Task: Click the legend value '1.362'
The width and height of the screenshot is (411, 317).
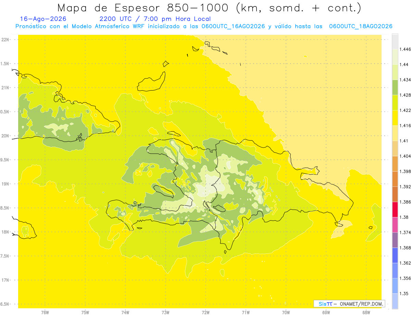Action: click(405, 263)
